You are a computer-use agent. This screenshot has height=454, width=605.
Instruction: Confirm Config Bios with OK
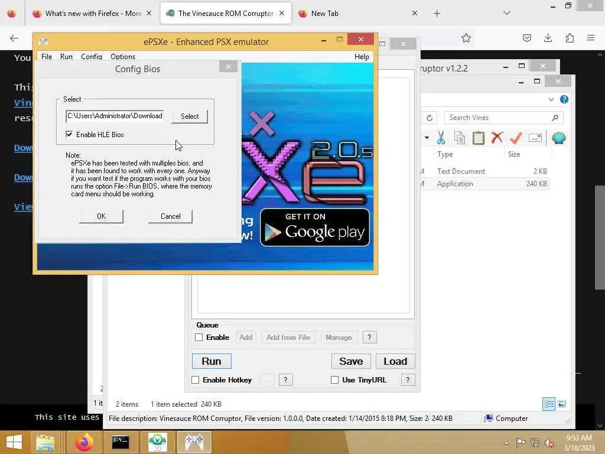pyautogui.click(x=101, y=216)
